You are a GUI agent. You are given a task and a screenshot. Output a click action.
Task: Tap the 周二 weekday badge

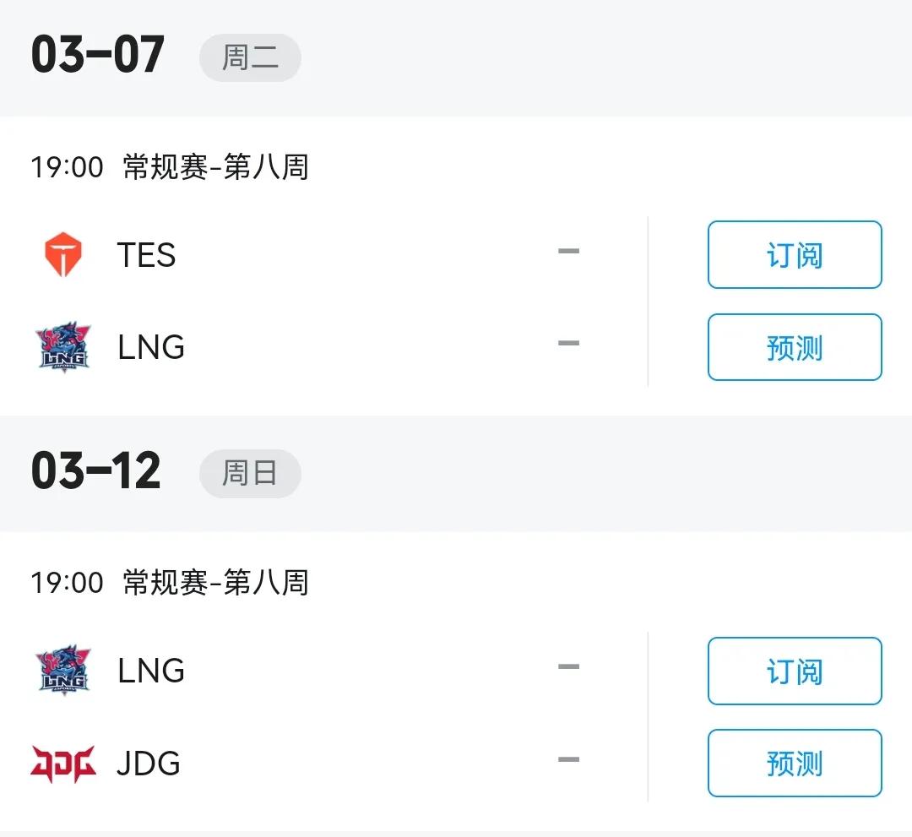tap(250, 57)
